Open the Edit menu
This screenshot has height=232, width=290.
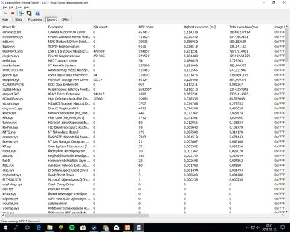(11, 7)
